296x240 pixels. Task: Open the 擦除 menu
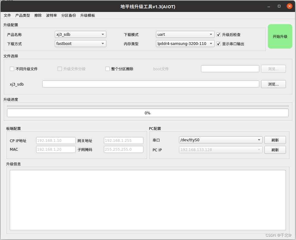click(38, 16)
